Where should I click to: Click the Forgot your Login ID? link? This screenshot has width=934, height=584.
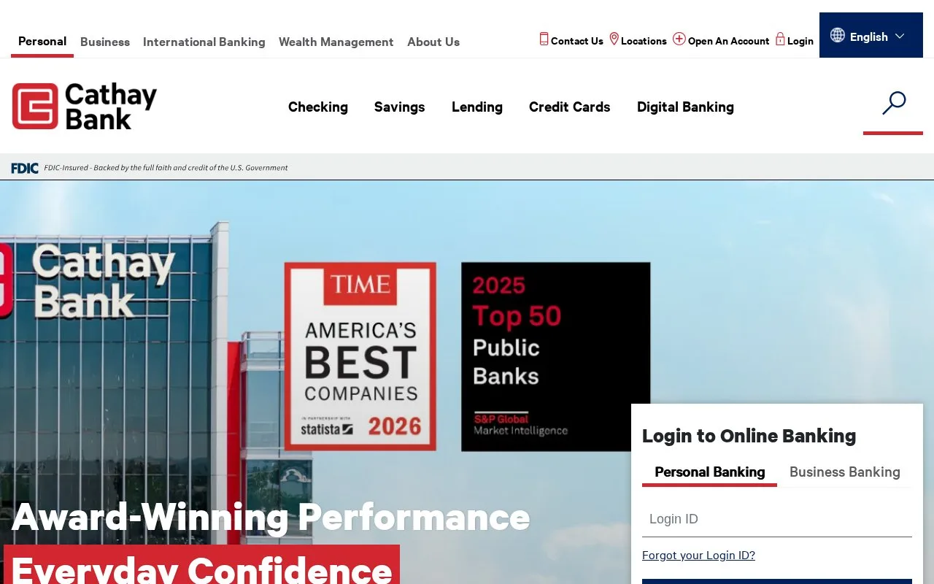pos(698,556)
